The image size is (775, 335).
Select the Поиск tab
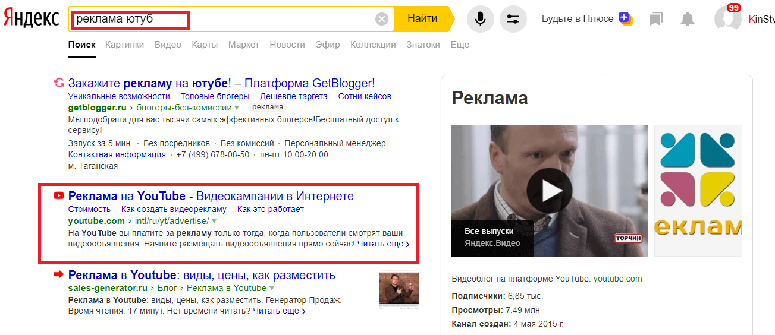(x=82, y=45)
